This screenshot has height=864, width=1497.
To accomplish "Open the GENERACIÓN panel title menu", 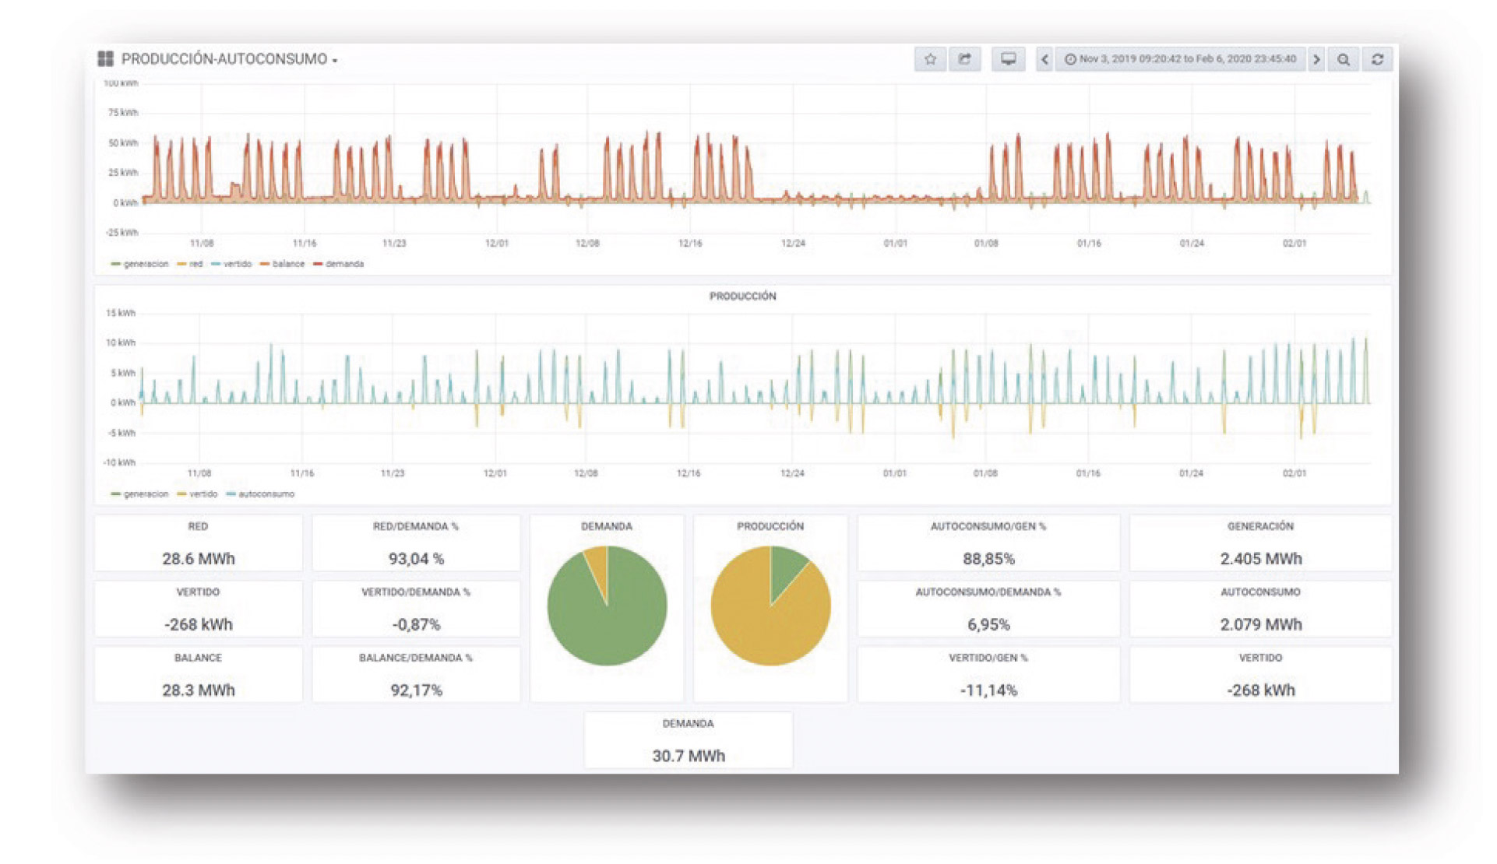I will [x=1260, y=526].
